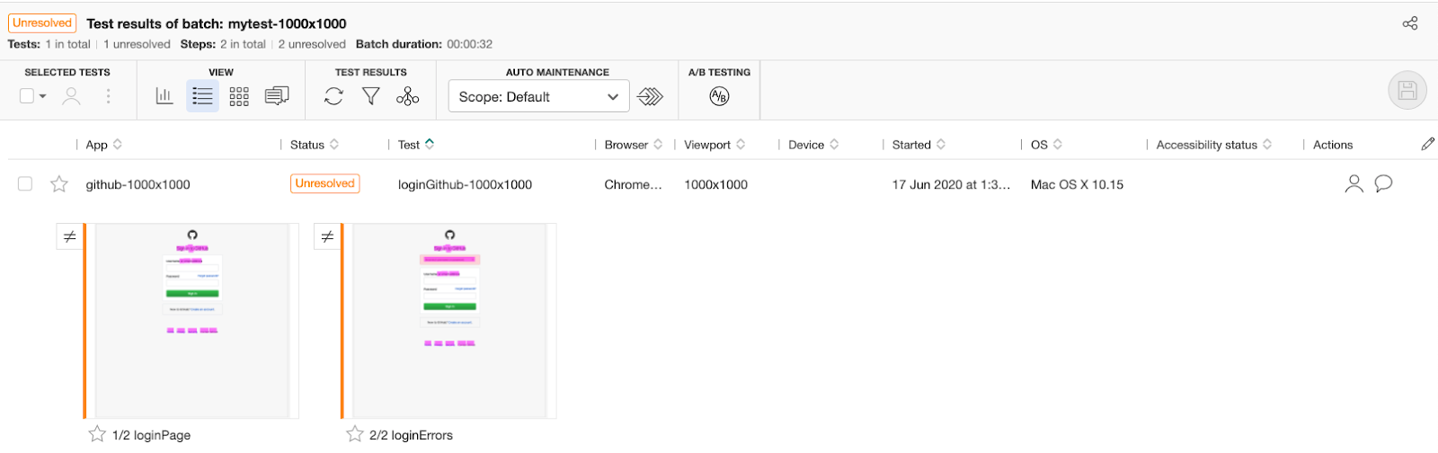Refresh the test results
Screen dimensions: 1438x453
(x=333, y=96)
